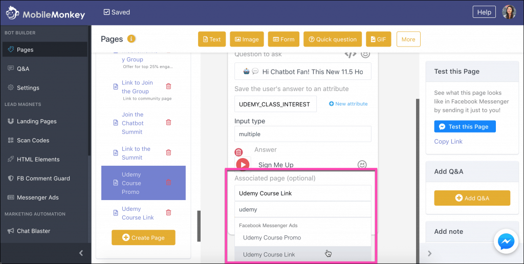Viewport: 524px width, 264px height.
Task: Delete the Udemy Course Link page
Action: coord(168,212)
